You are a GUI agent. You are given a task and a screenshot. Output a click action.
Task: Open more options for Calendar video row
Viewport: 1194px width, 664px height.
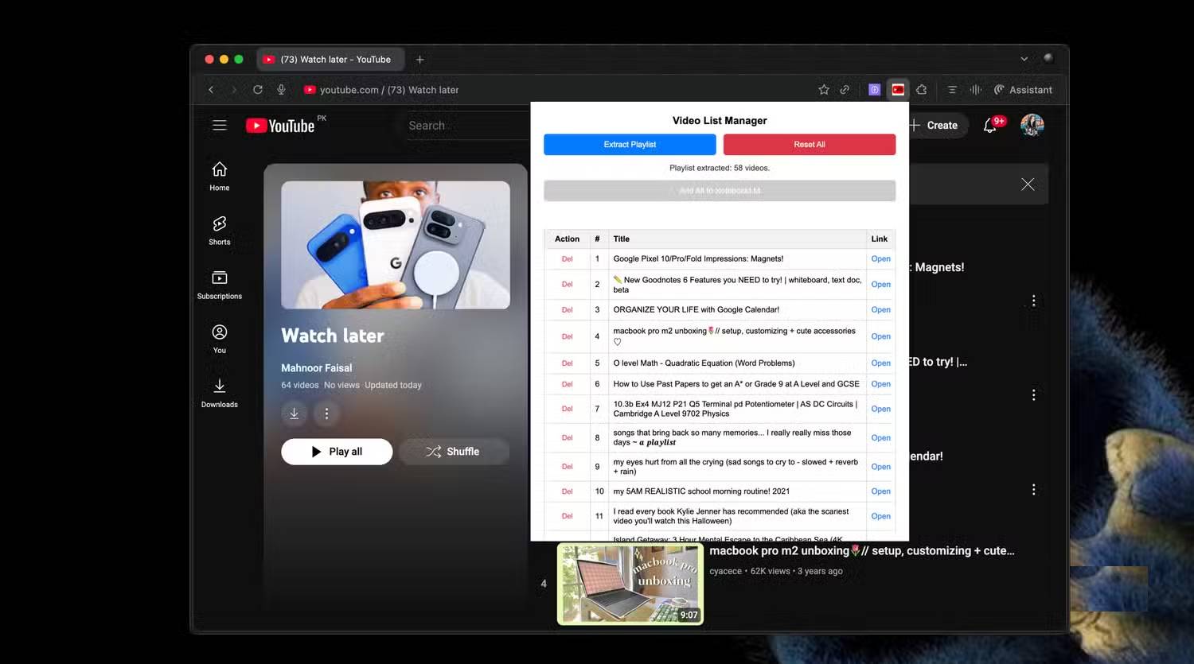point(1033,490)
